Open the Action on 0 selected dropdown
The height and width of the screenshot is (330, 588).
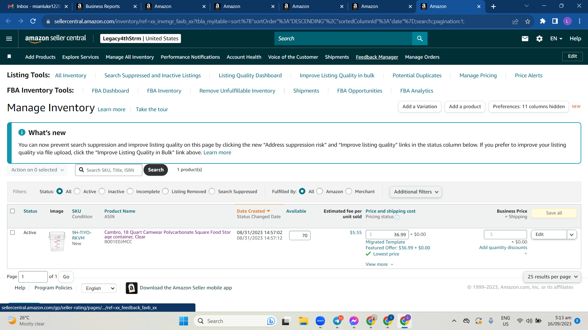37,170
